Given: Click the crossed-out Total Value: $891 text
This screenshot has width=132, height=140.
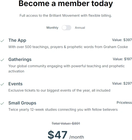Looking at the screenshot, I should point(66,123).
